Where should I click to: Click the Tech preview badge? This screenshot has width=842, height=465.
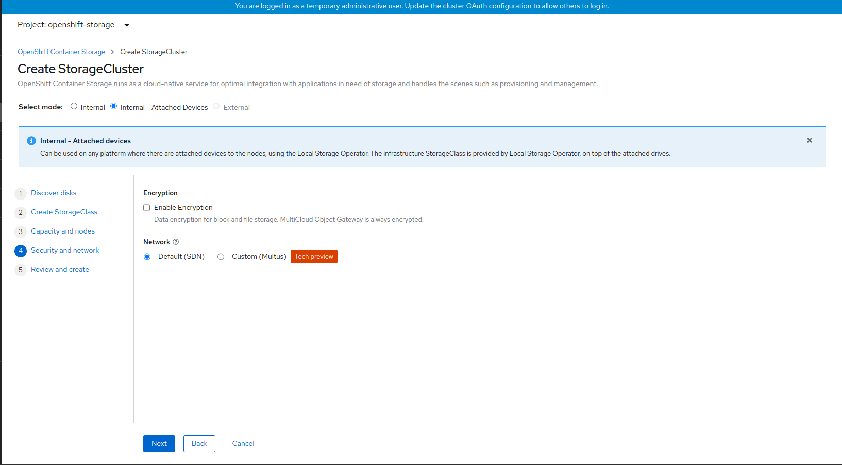(314, 257)
